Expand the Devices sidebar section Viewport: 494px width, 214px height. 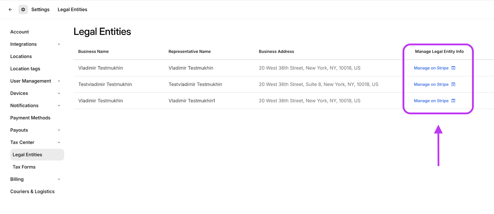[x=59, y=93]
